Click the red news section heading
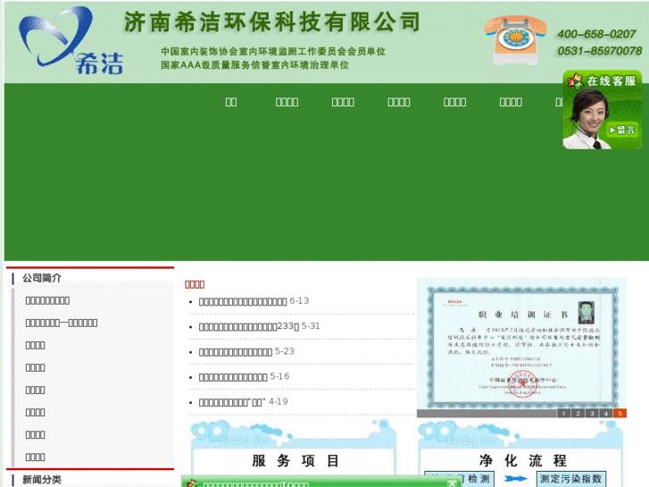The image size is (649, 487). pos(195,284)
